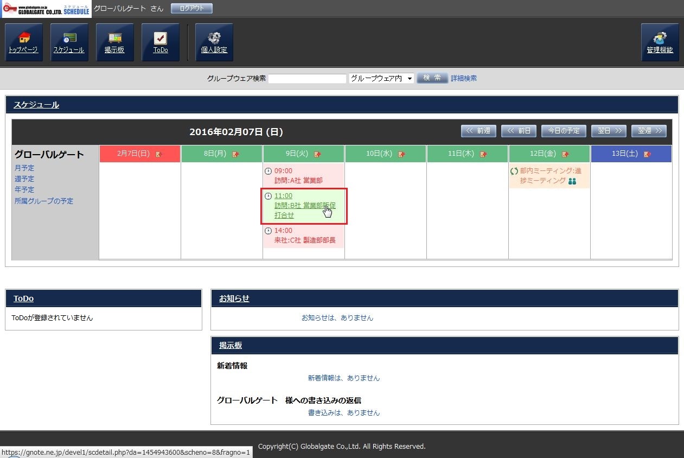
Task: Click the グループウェア検索 text field
Action: (x=307, y=79)
